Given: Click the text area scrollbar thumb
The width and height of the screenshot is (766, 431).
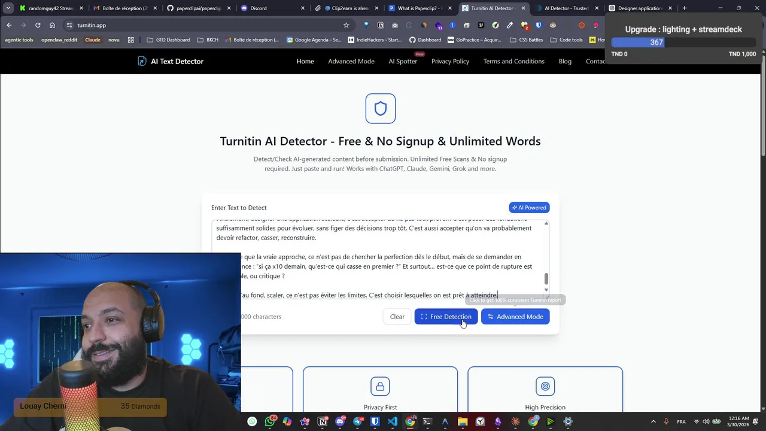Looking at the screenshot, I should (x=546, y=279).
